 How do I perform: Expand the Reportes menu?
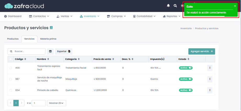coord(172,16)
